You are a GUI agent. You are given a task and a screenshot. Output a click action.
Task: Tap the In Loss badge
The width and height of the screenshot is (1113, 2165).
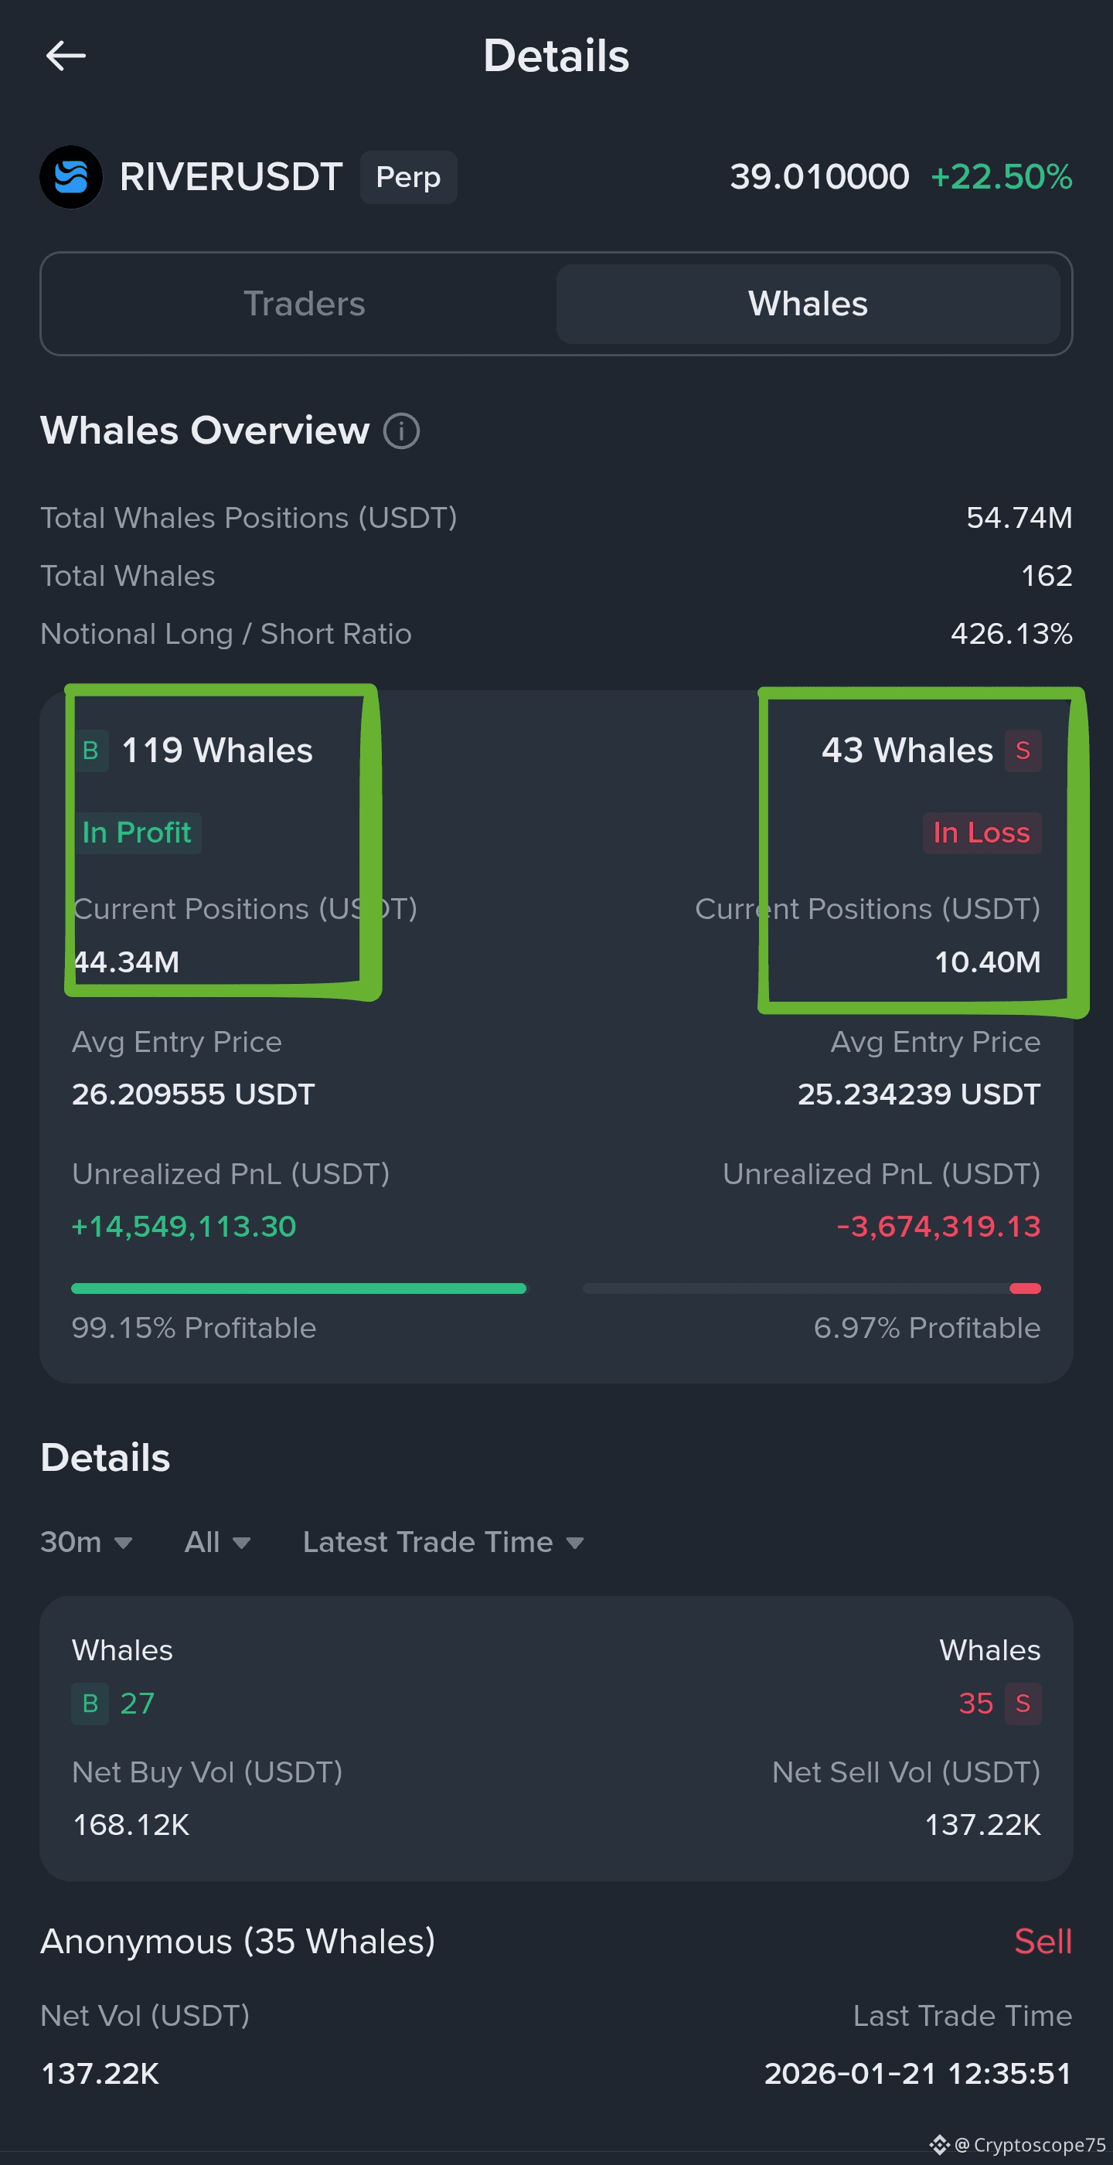[x=981, y=833]
